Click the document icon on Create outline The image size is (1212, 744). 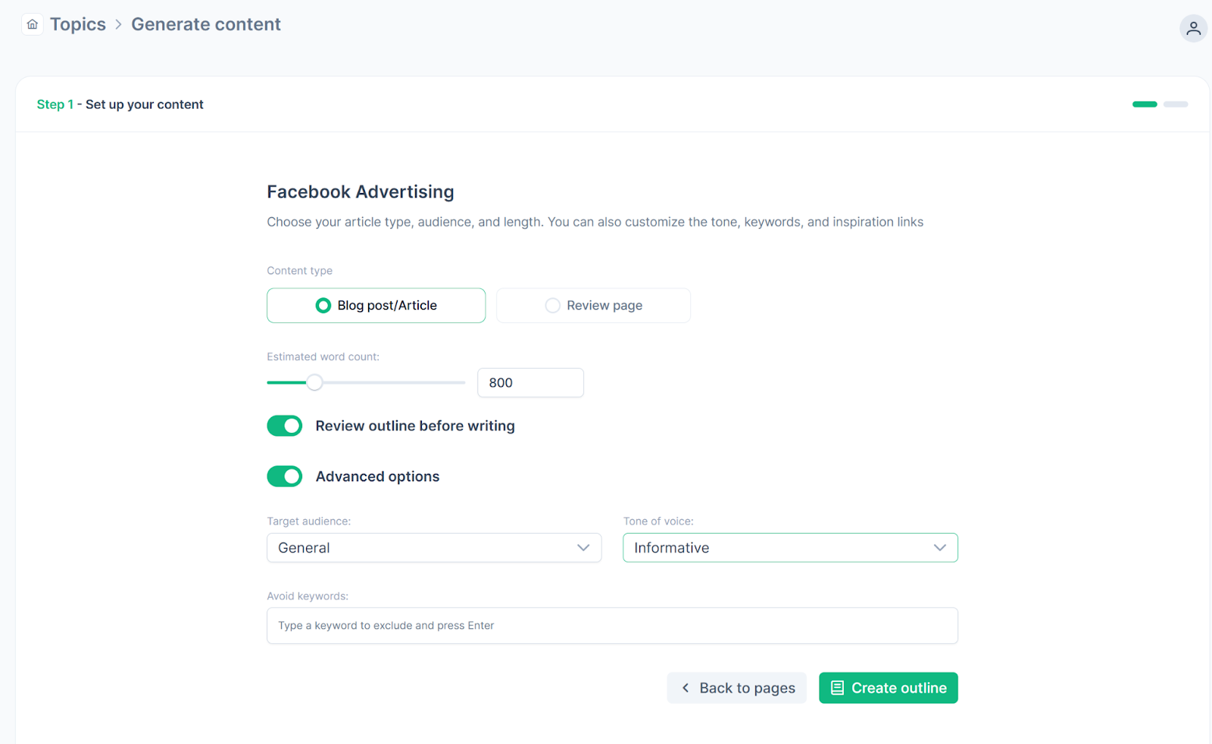pos(837,688)
